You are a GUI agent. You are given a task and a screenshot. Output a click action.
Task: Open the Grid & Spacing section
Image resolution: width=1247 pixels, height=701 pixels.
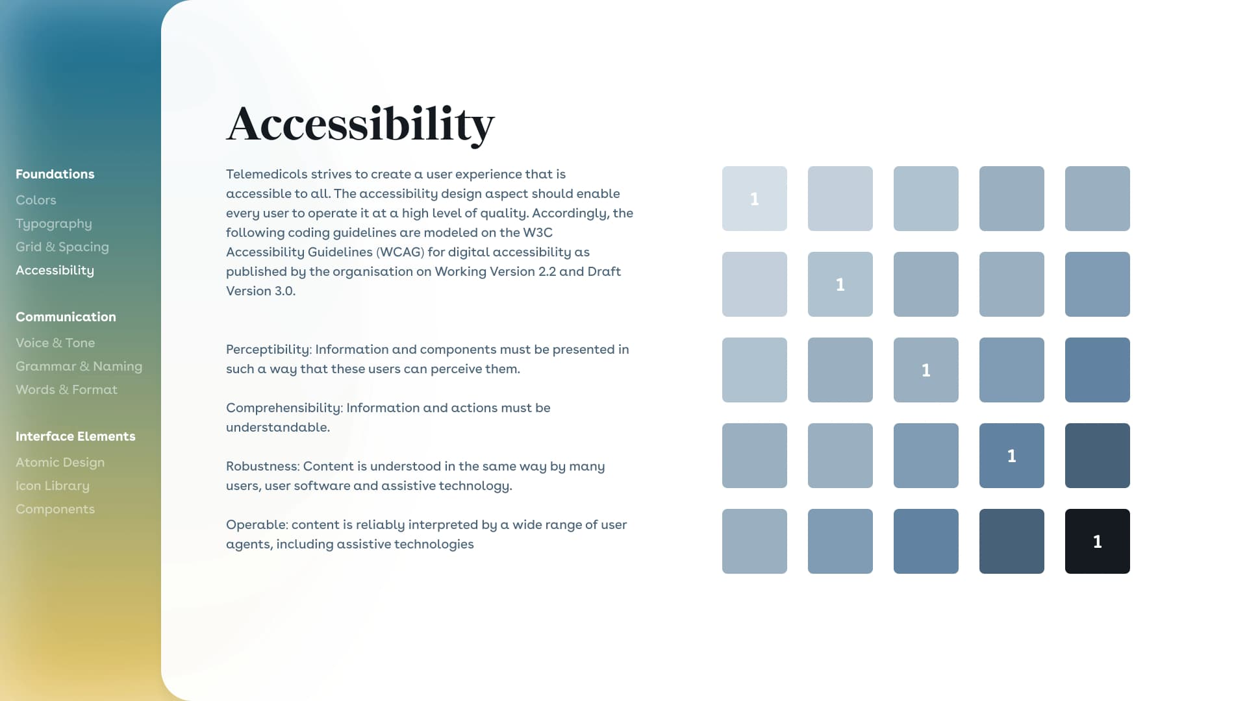pyautogui.click(x=62, y=247)
